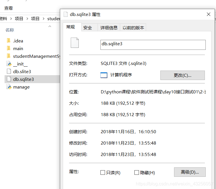Select the .idea folder name
Screen dimensions: 216x189
coord(18,41)
